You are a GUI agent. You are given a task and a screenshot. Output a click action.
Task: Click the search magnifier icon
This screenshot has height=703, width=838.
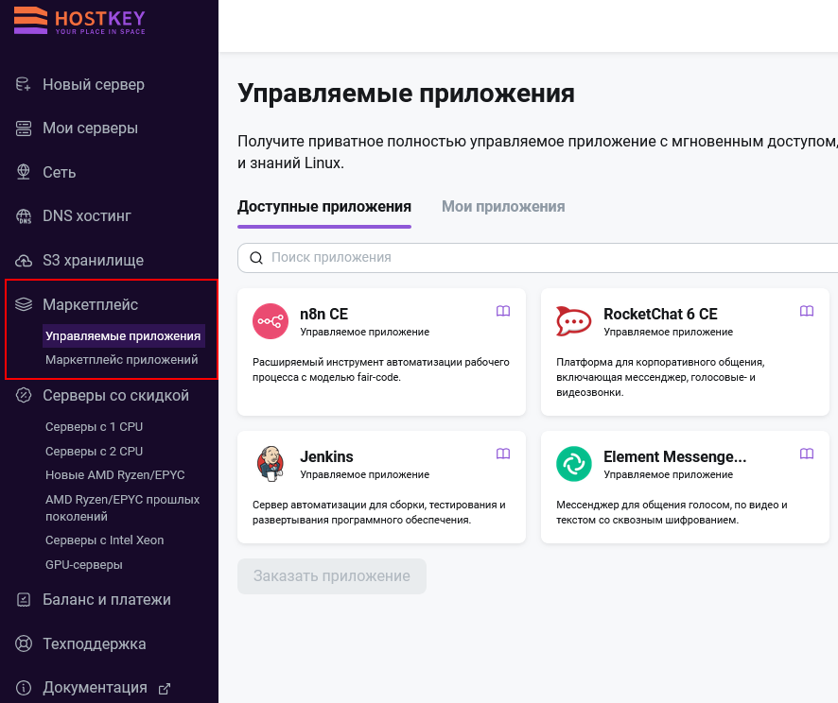(x=256, y=258)
